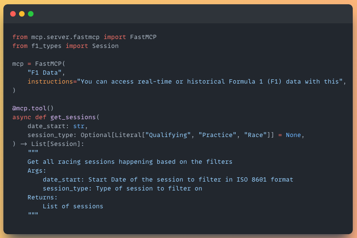The width and height of the screenshot is (357, 238).
Task: Click the 'session_type:' parameter name
Action: (52, 135)
